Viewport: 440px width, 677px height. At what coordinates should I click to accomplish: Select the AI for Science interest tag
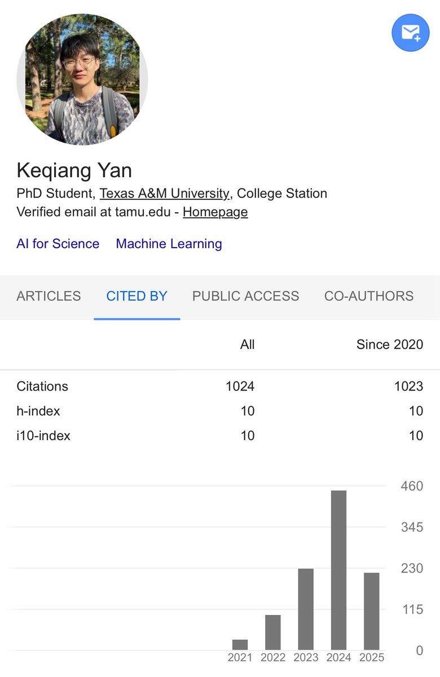pos(58,244)
